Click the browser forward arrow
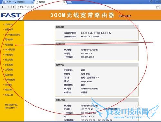 coord(8,7)
